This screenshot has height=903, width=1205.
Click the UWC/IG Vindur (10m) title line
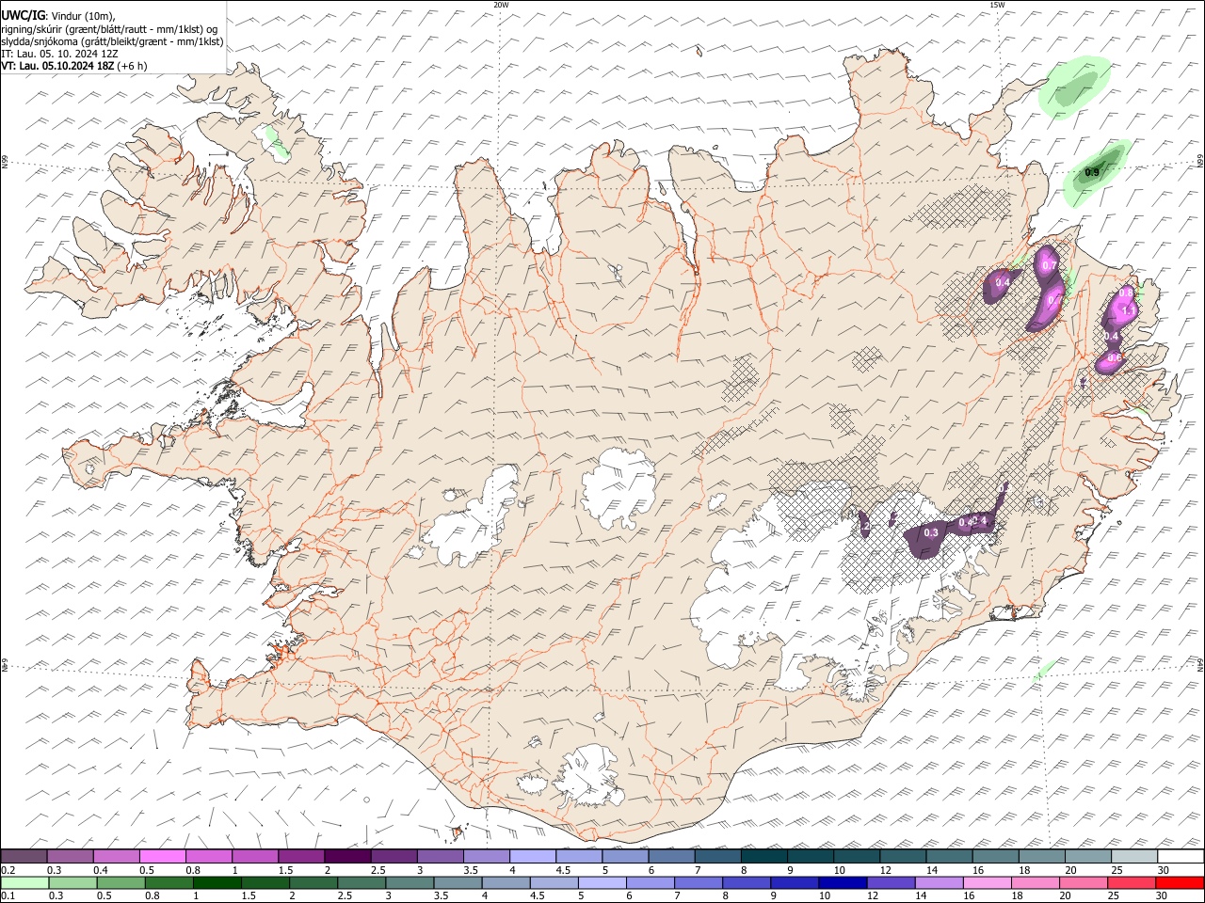(57, 15)
